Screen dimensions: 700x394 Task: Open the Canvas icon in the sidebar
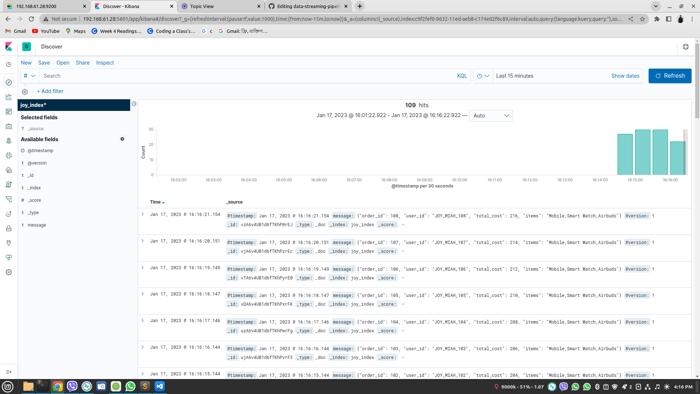pyautogui.click(x=9, y=126)
